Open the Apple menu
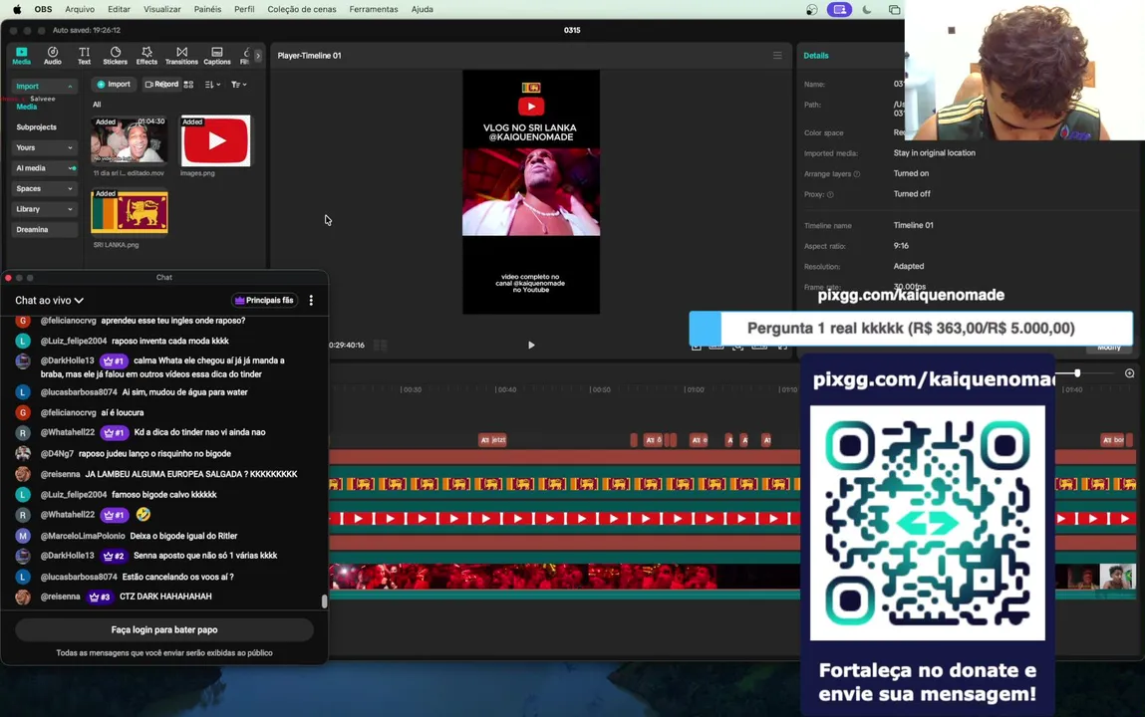This screenshot has height=717, width=1145. click(x=17, y=10)
